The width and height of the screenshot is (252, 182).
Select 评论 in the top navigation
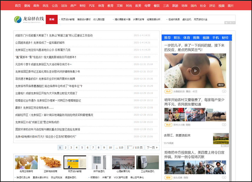(212, 6)
